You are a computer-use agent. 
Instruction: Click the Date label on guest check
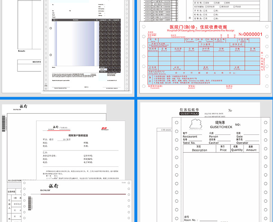coord(239,137)
